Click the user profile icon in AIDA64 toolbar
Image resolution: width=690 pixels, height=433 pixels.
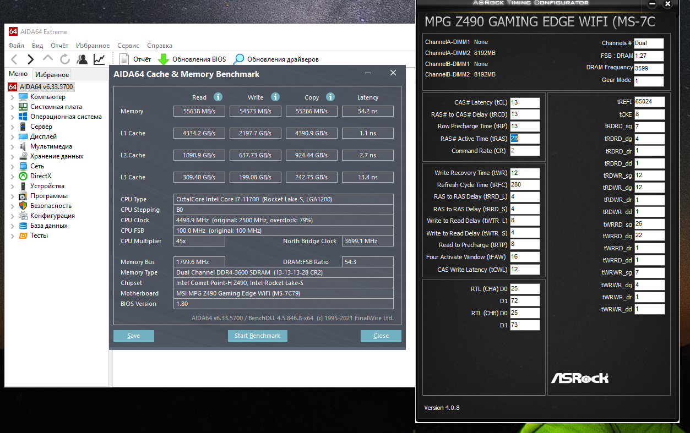(82, 59)
